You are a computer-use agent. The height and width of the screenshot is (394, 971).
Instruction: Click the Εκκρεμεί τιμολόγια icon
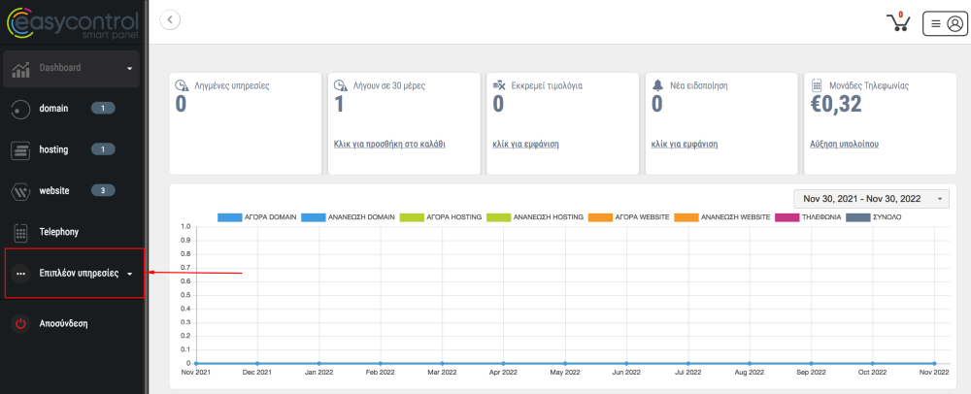tap(499, 86)
